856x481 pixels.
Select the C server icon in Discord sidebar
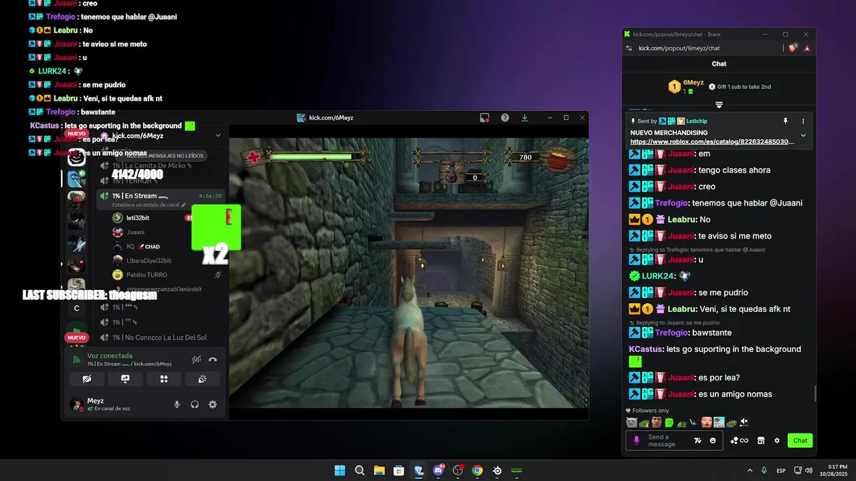(x=77, y=308)
